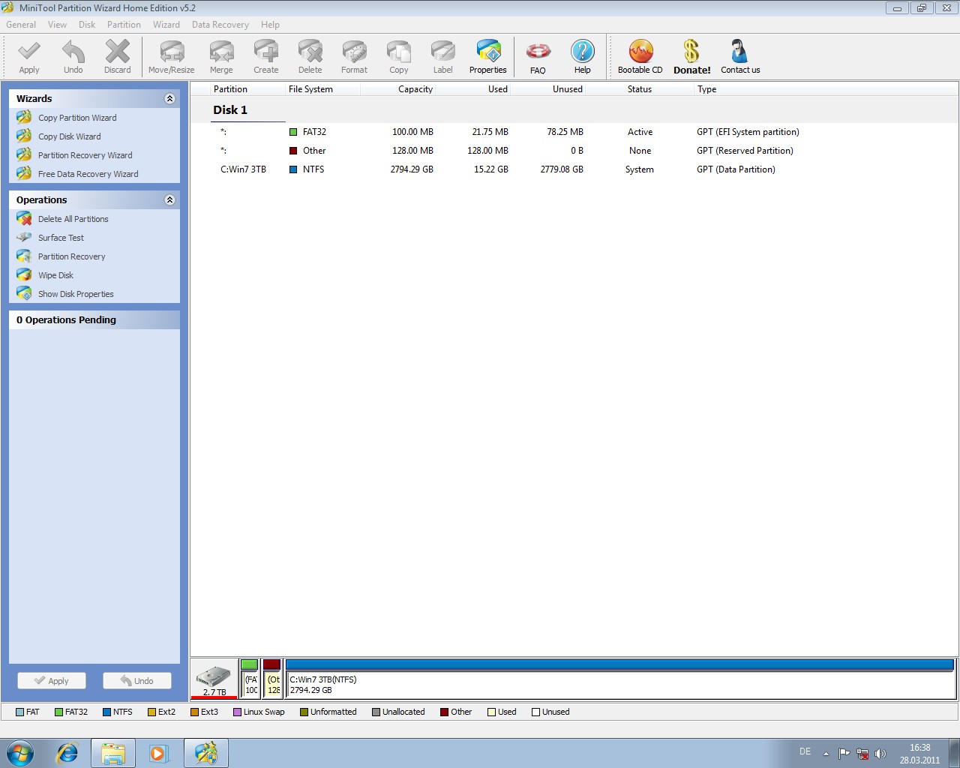This screenshot has height=768, width=960.
Task: Open the Help menu
Action: point(270,25)
